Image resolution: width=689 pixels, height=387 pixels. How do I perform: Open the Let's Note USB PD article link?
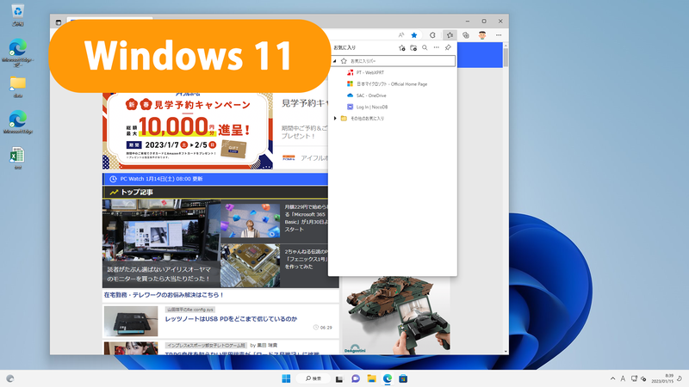pos(231,319)
